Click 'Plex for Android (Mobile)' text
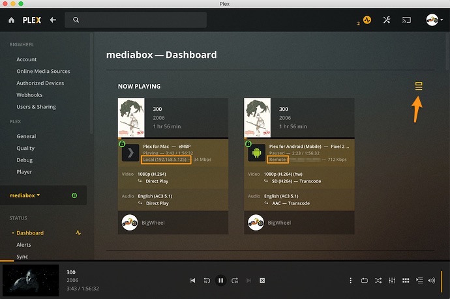450x299 pixels. [295, 146]
